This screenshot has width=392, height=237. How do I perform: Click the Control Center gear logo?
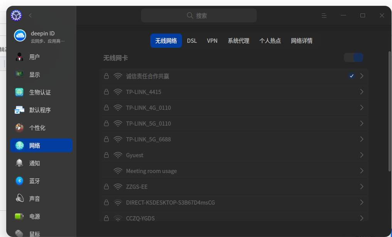(x=16, y=15)
